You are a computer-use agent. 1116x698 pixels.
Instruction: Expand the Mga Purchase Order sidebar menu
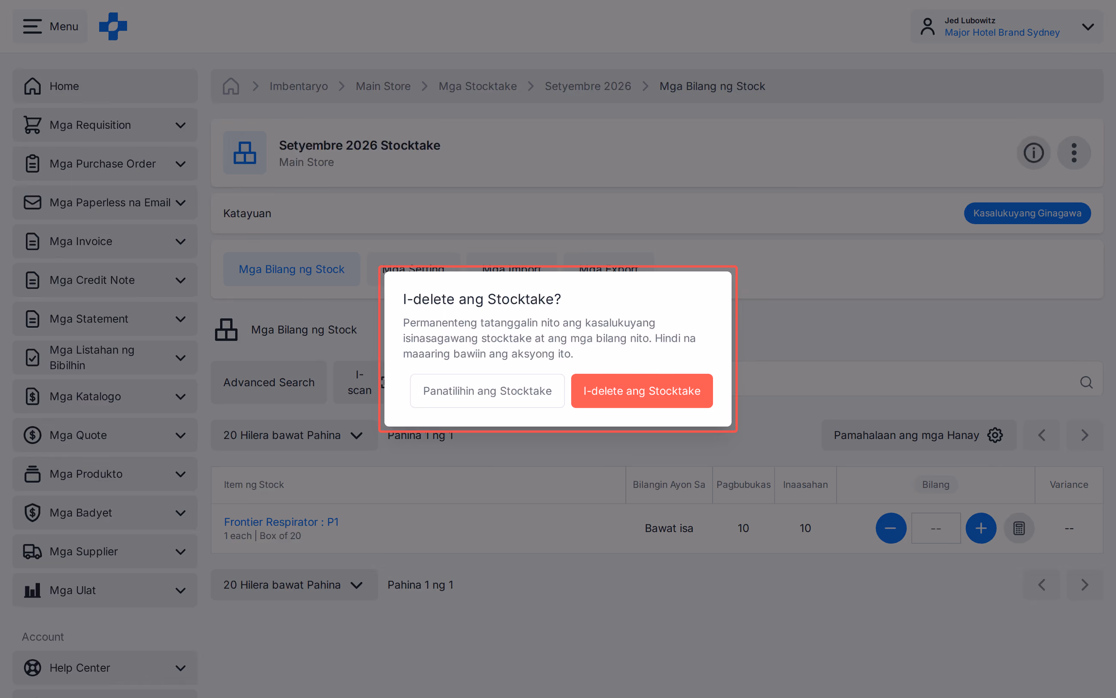(105, 164)
